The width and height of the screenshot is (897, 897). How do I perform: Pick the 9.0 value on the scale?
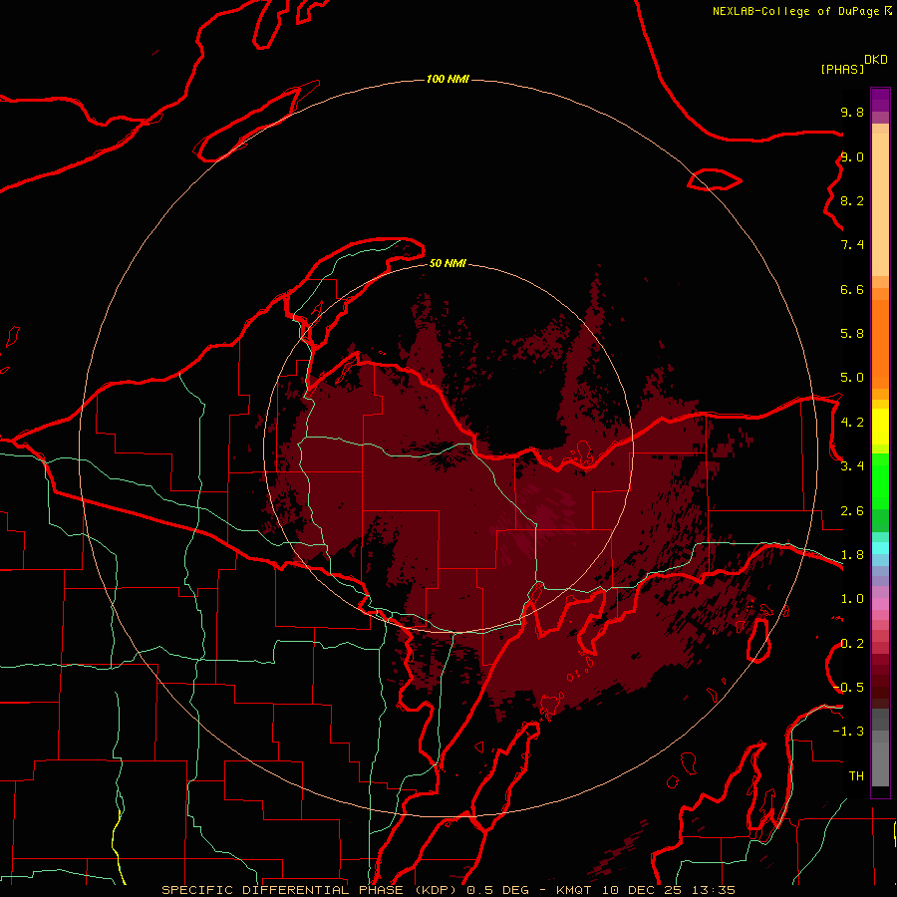coord(852,156)
